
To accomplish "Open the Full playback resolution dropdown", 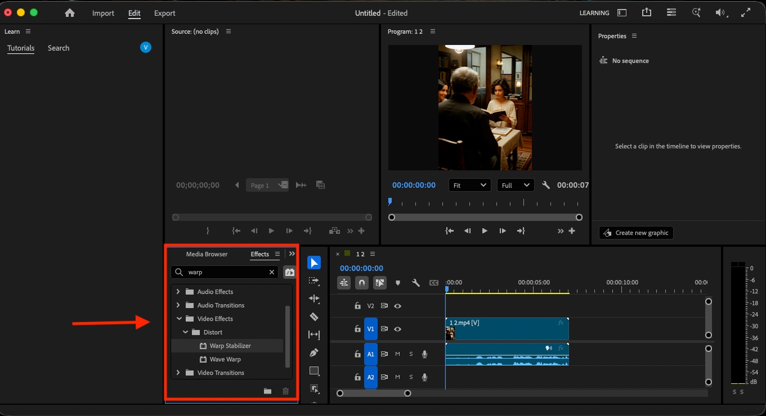I will pyautogui.click(x=516, y=185).
